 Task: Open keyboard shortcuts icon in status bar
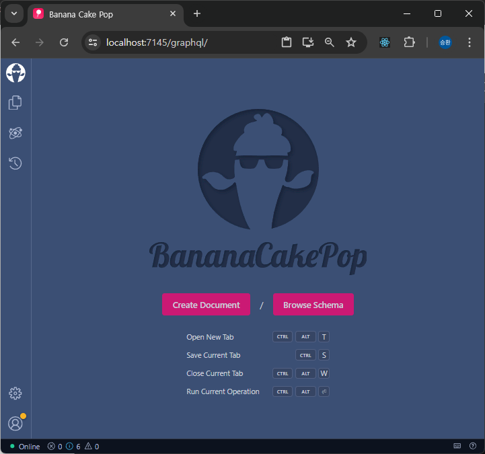point(457,446)
